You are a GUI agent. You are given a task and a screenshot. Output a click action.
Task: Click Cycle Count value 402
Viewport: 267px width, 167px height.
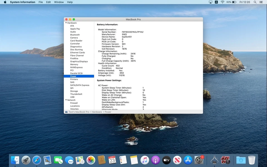118,66
